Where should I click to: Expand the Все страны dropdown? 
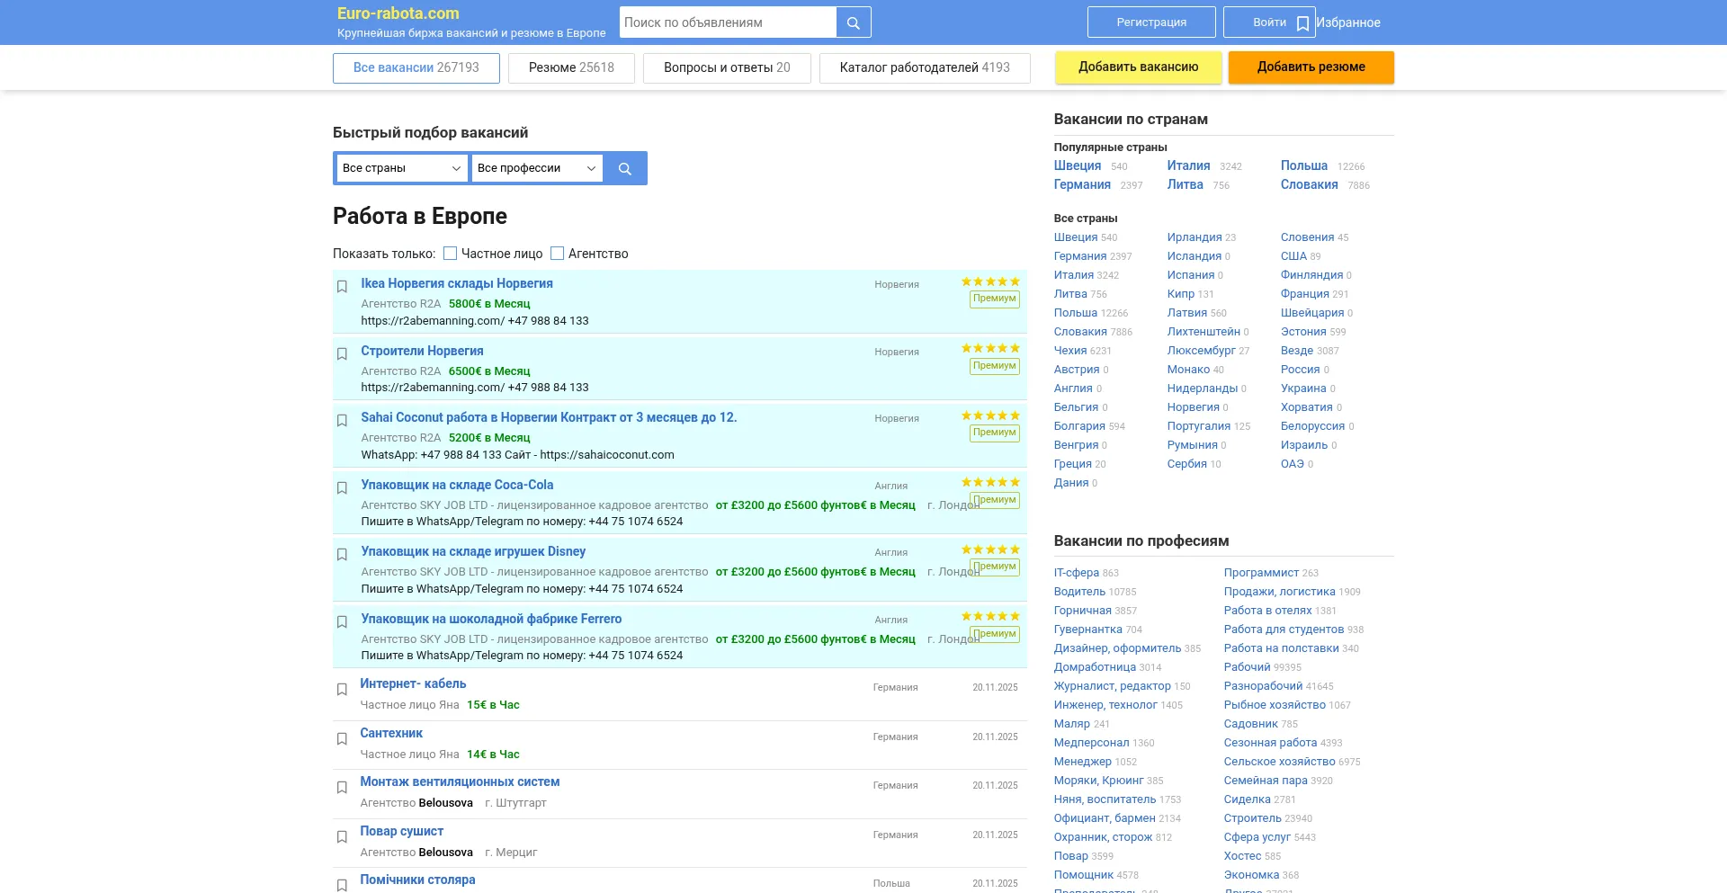click(x=401, y=168)
